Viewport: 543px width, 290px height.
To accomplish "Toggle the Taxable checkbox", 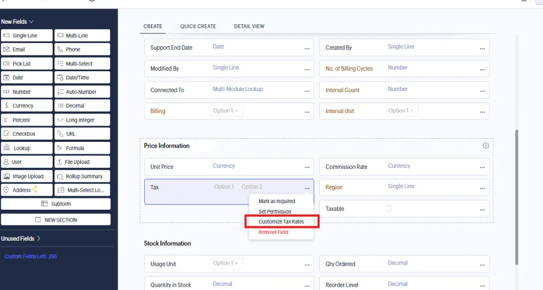I will coord(389,209).
